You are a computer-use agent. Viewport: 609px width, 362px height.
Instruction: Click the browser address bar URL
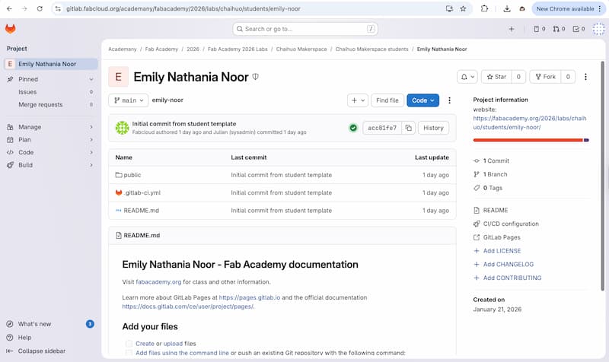(x=183, y=8)
